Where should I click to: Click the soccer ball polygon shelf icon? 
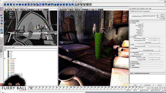click(29, 5)
